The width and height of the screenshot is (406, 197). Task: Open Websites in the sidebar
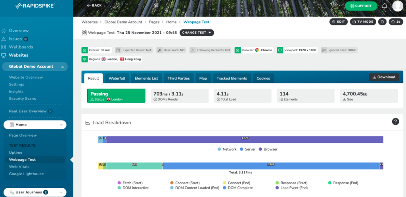pos(19,55)
